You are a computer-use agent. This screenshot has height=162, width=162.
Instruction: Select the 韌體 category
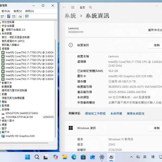(x=4, y=94)
